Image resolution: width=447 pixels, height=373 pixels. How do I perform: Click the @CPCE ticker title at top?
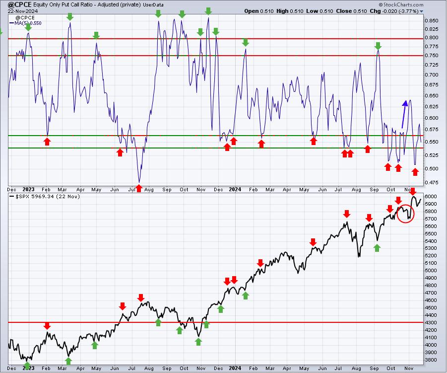19,4
